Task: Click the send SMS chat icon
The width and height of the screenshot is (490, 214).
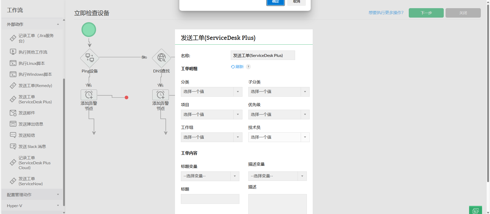Action: pyautogui.click(x=13, y=135)
